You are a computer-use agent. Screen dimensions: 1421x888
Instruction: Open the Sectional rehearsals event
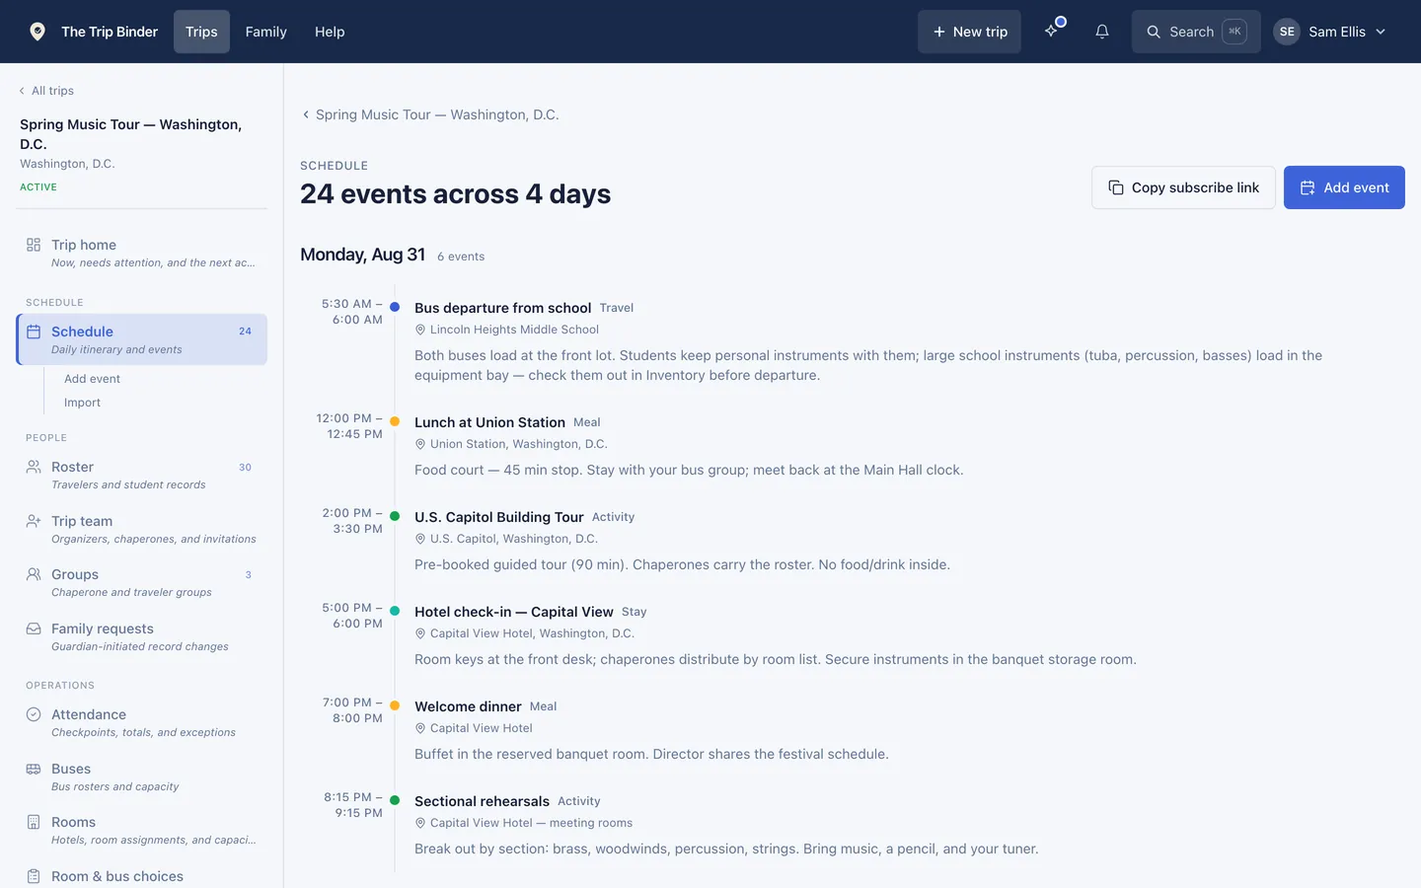(x=482, y=801)
